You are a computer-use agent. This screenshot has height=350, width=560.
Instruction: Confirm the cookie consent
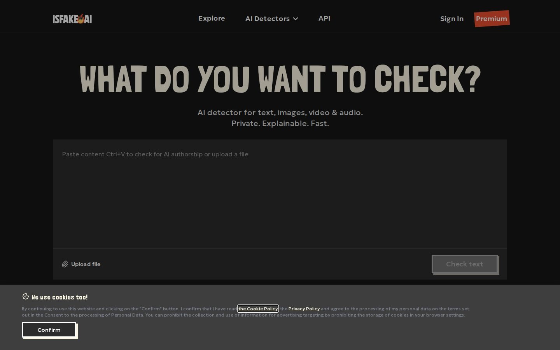49,330
